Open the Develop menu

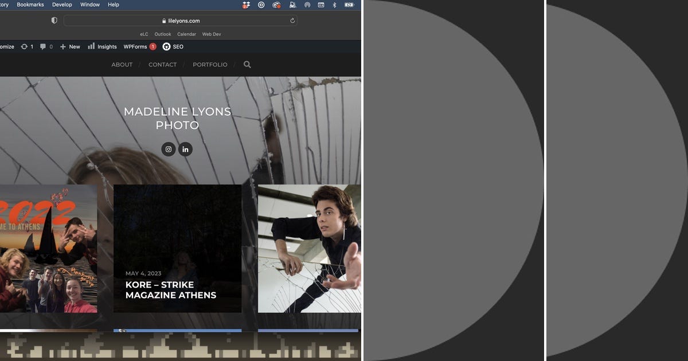tap(62, 5)
